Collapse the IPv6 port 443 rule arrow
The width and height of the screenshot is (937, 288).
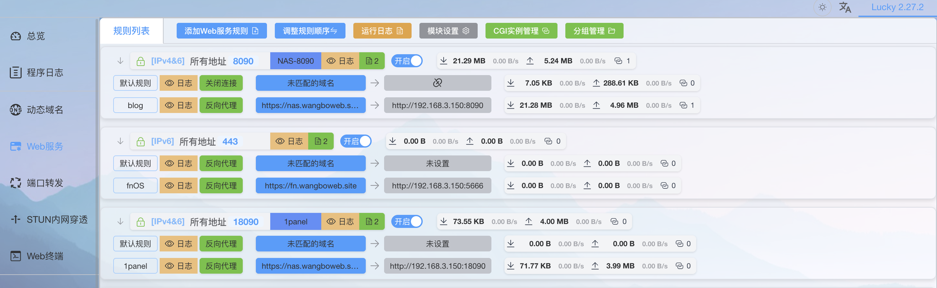[120, 141]
